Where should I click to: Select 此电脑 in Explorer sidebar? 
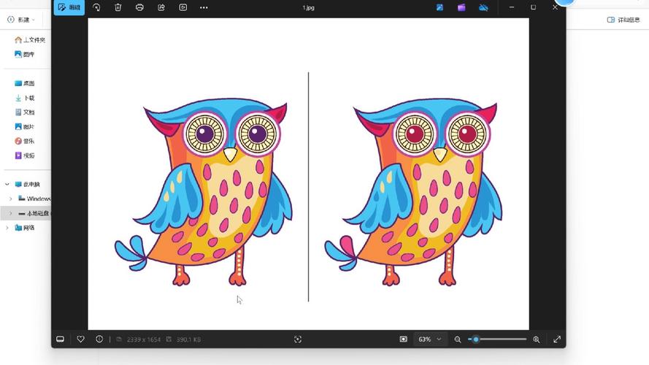tap(27, 184)
